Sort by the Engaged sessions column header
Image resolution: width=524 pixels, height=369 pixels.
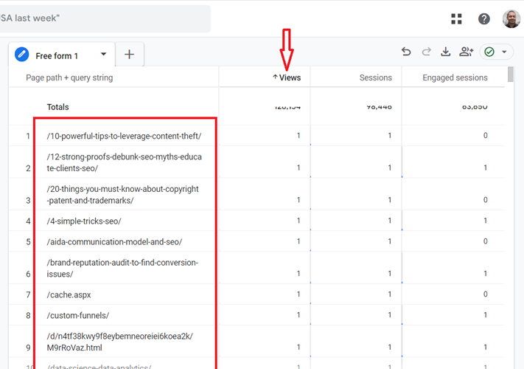[455, 77]
